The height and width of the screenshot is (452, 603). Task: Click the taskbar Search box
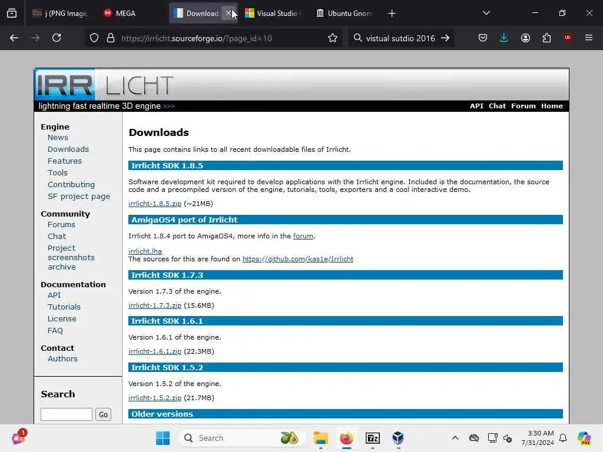pos(241,438)
